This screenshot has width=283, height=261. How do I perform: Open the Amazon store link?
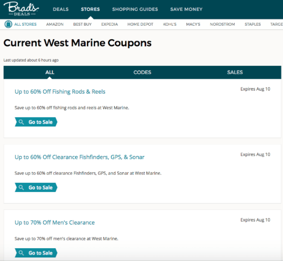point(55,24)
